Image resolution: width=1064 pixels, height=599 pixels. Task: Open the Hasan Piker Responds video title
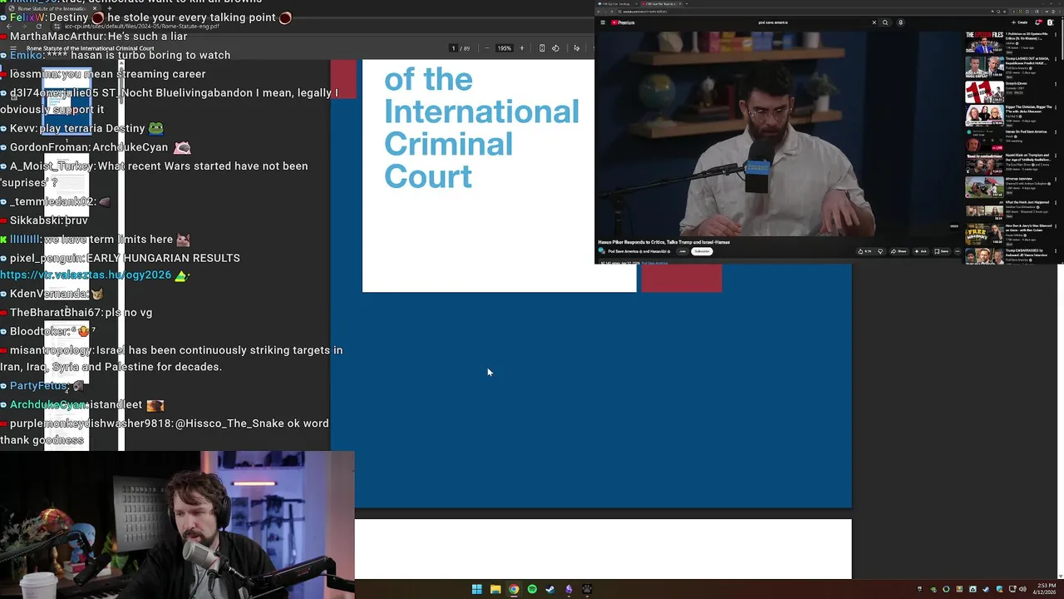664,242
